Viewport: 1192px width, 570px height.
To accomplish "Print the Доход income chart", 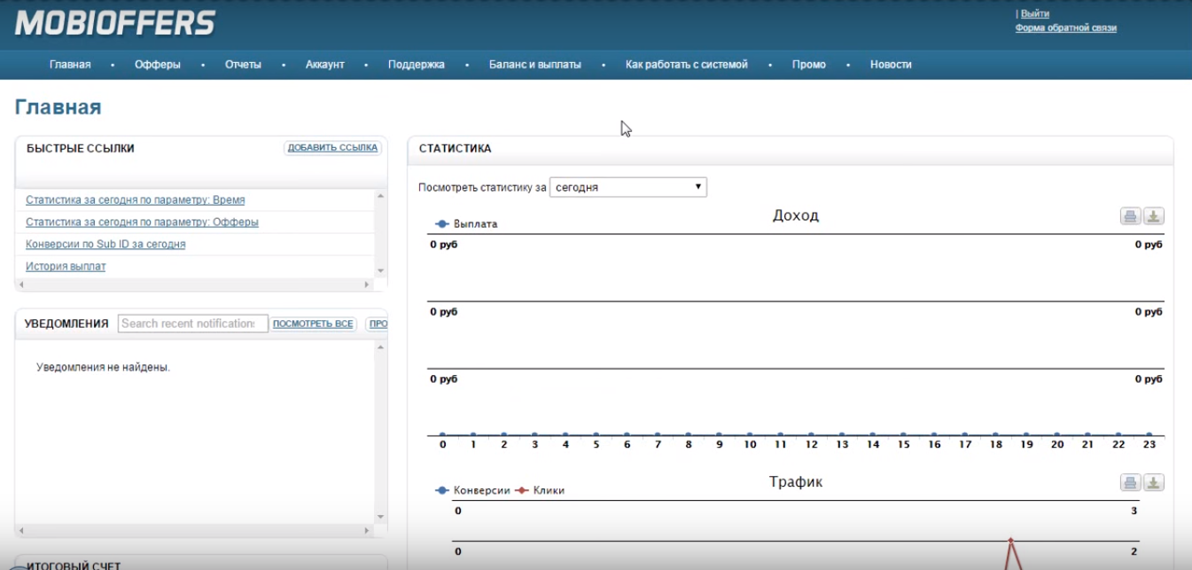I will 1130,216.
